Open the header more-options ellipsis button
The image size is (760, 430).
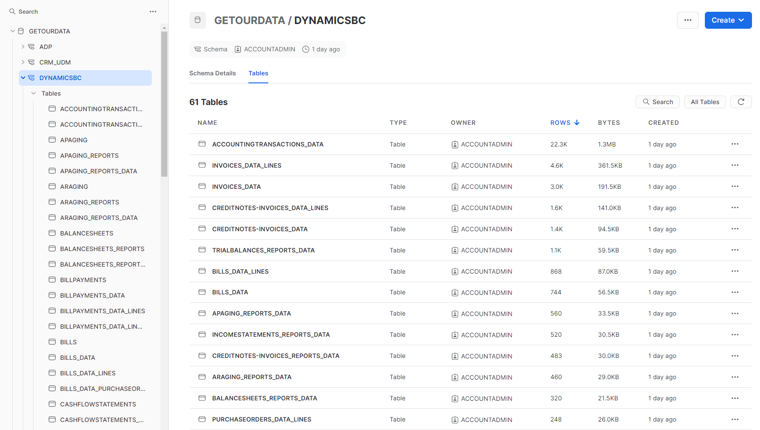point(688,20)
